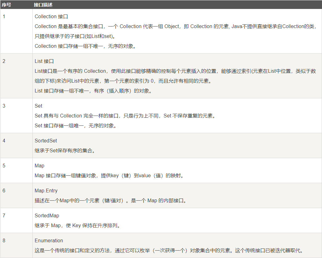Click the 'SortedSet' title in row 4
Screen dimensions: 322x258
(x=46, y=141)
